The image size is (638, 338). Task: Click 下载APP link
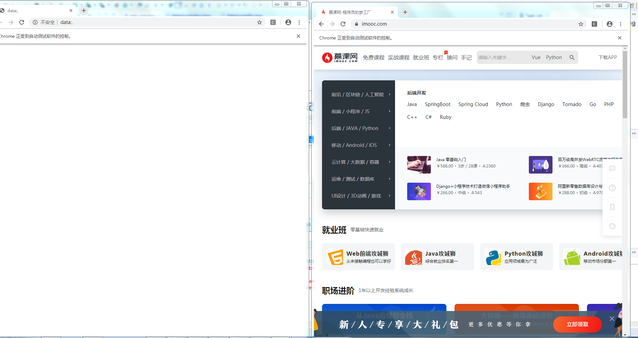click(x=608, y=57)
